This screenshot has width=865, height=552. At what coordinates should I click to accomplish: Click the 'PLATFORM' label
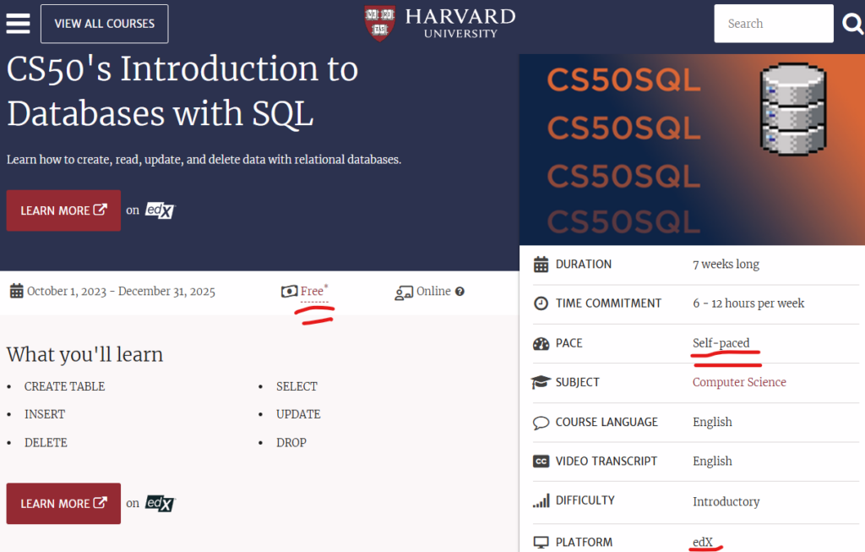click(x=584, y=542)
